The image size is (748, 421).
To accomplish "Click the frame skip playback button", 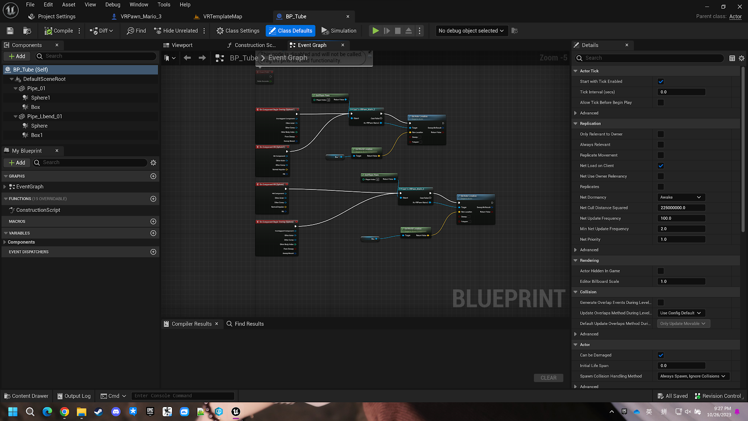I will (387, 31).
